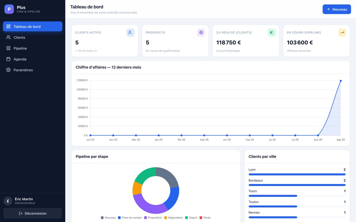Click the Nouveau button
This screenshot has height=222, width=356.
[337, 9]
